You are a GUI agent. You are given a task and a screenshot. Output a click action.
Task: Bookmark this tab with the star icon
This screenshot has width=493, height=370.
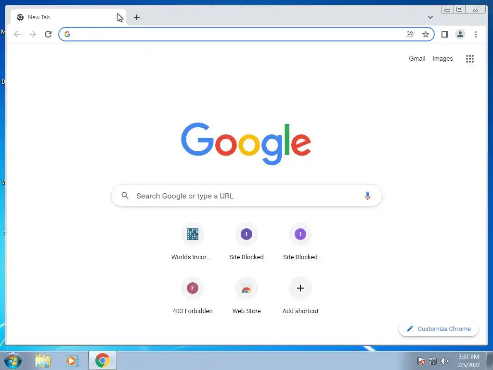[x=426, y=34]
